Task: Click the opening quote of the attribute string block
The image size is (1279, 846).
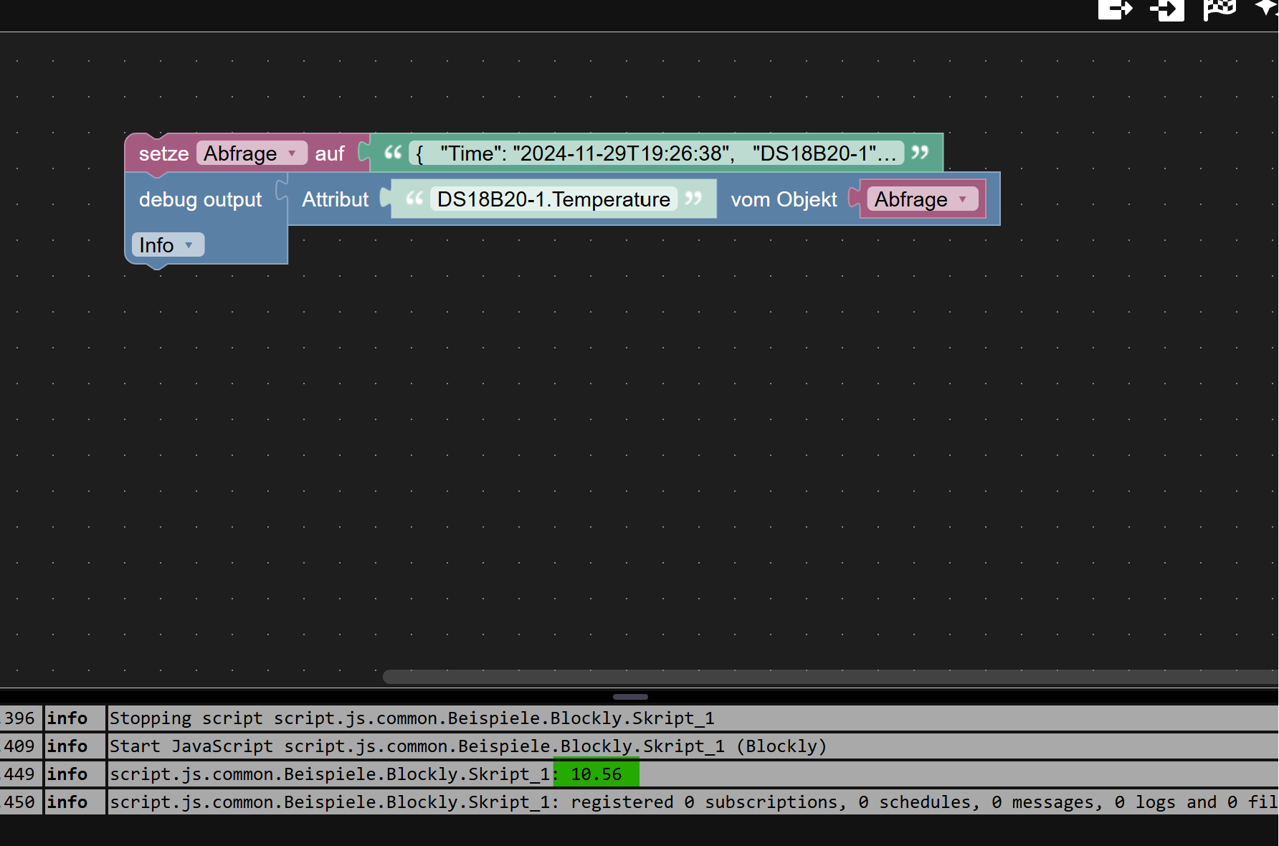Action: pyautogui.click(x=414, y=198)
